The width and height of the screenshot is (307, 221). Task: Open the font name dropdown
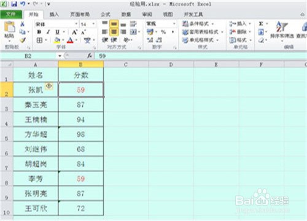click(76, 24)
